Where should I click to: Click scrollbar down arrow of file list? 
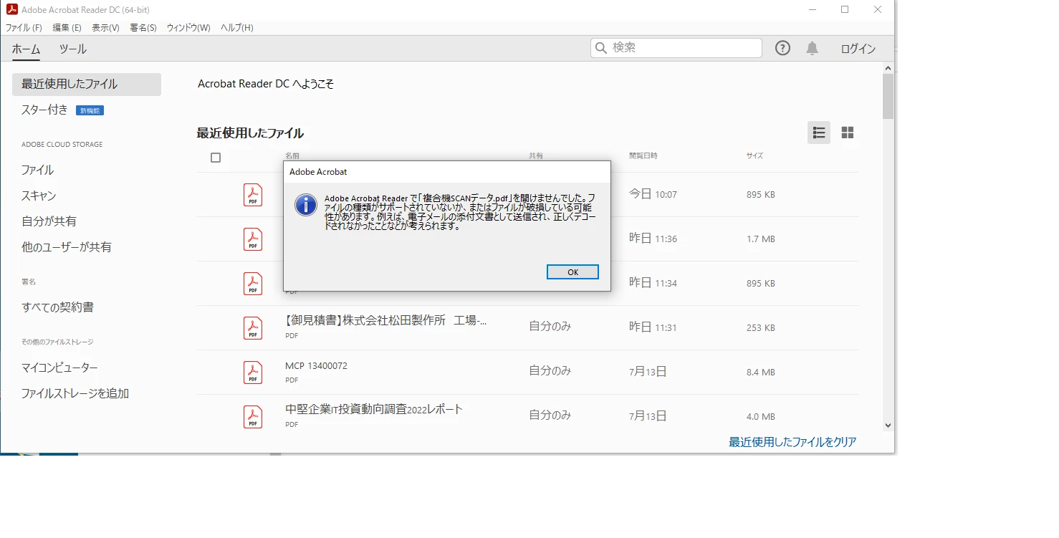[x=888, y=425]
